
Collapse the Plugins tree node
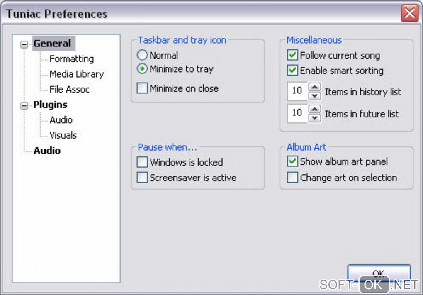click(x=24, y=105)
